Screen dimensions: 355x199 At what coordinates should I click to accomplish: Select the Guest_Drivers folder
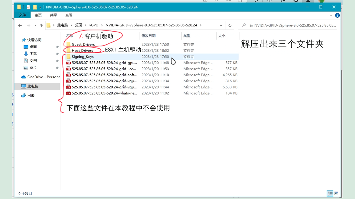click(83, 44)
